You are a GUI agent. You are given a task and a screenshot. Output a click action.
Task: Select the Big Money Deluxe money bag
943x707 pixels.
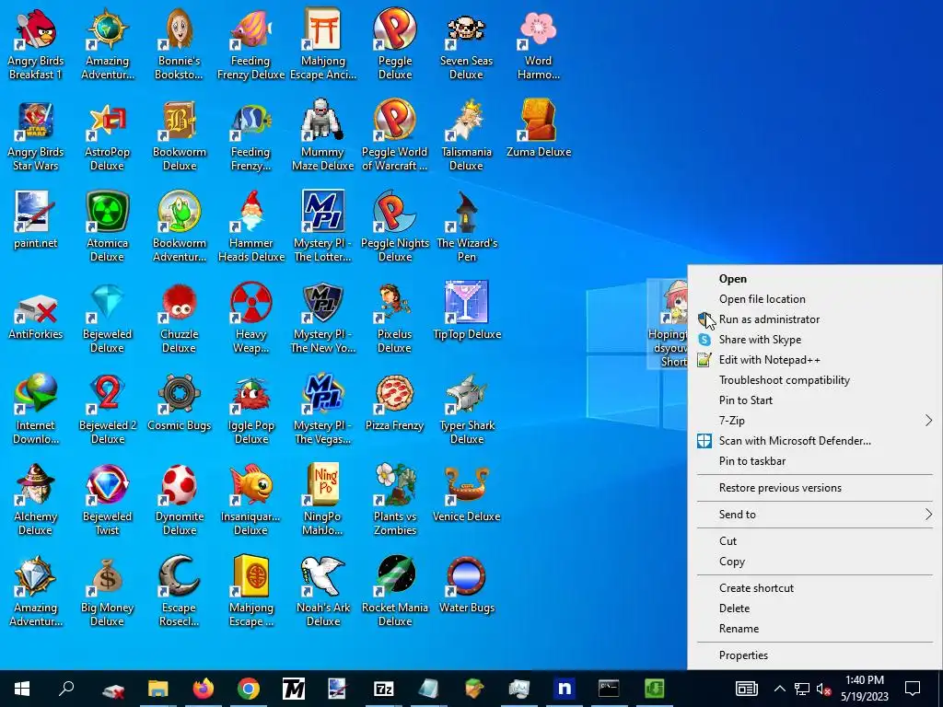click(x=107, y=576)
